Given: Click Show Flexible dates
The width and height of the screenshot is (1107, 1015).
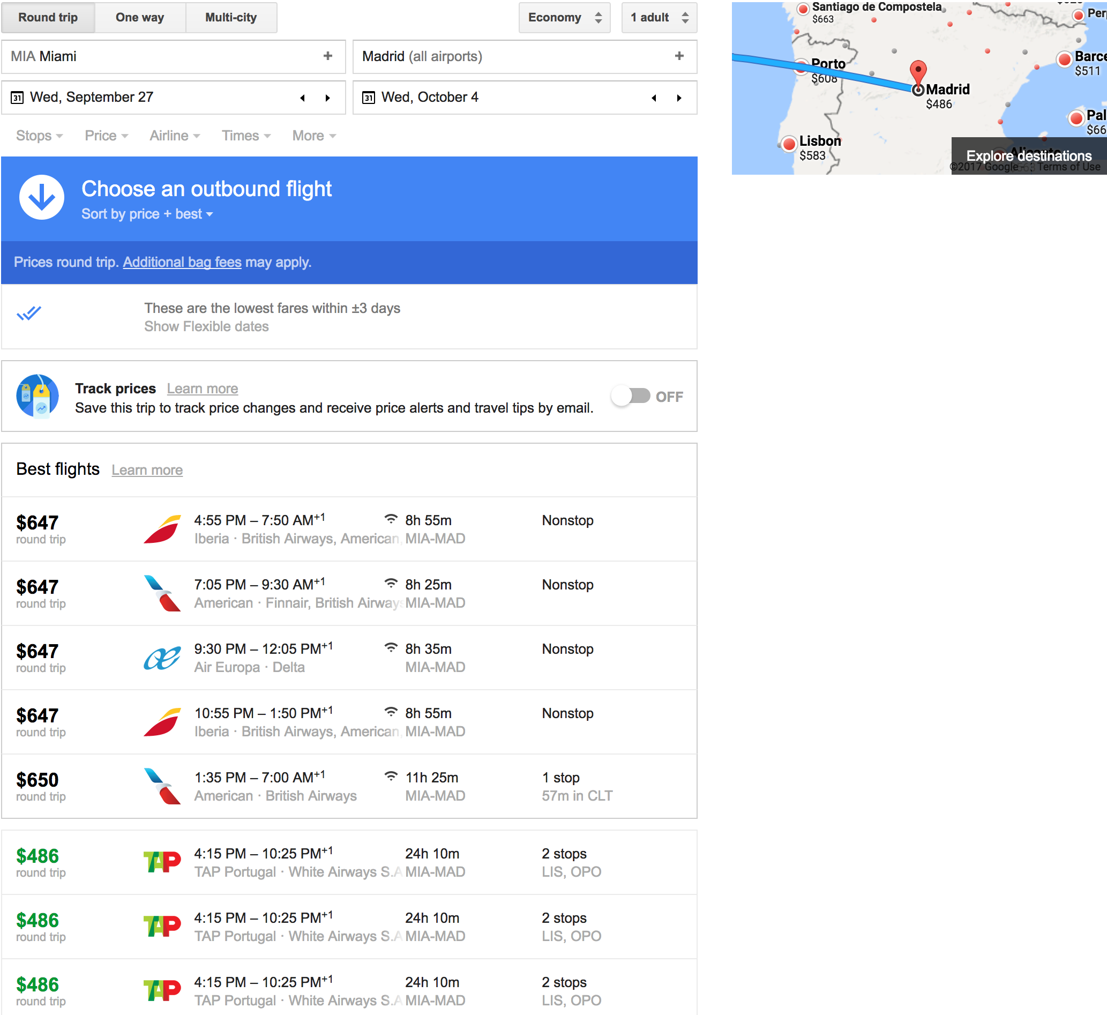Looking at the screenshot, I should [x=206, y=326].
